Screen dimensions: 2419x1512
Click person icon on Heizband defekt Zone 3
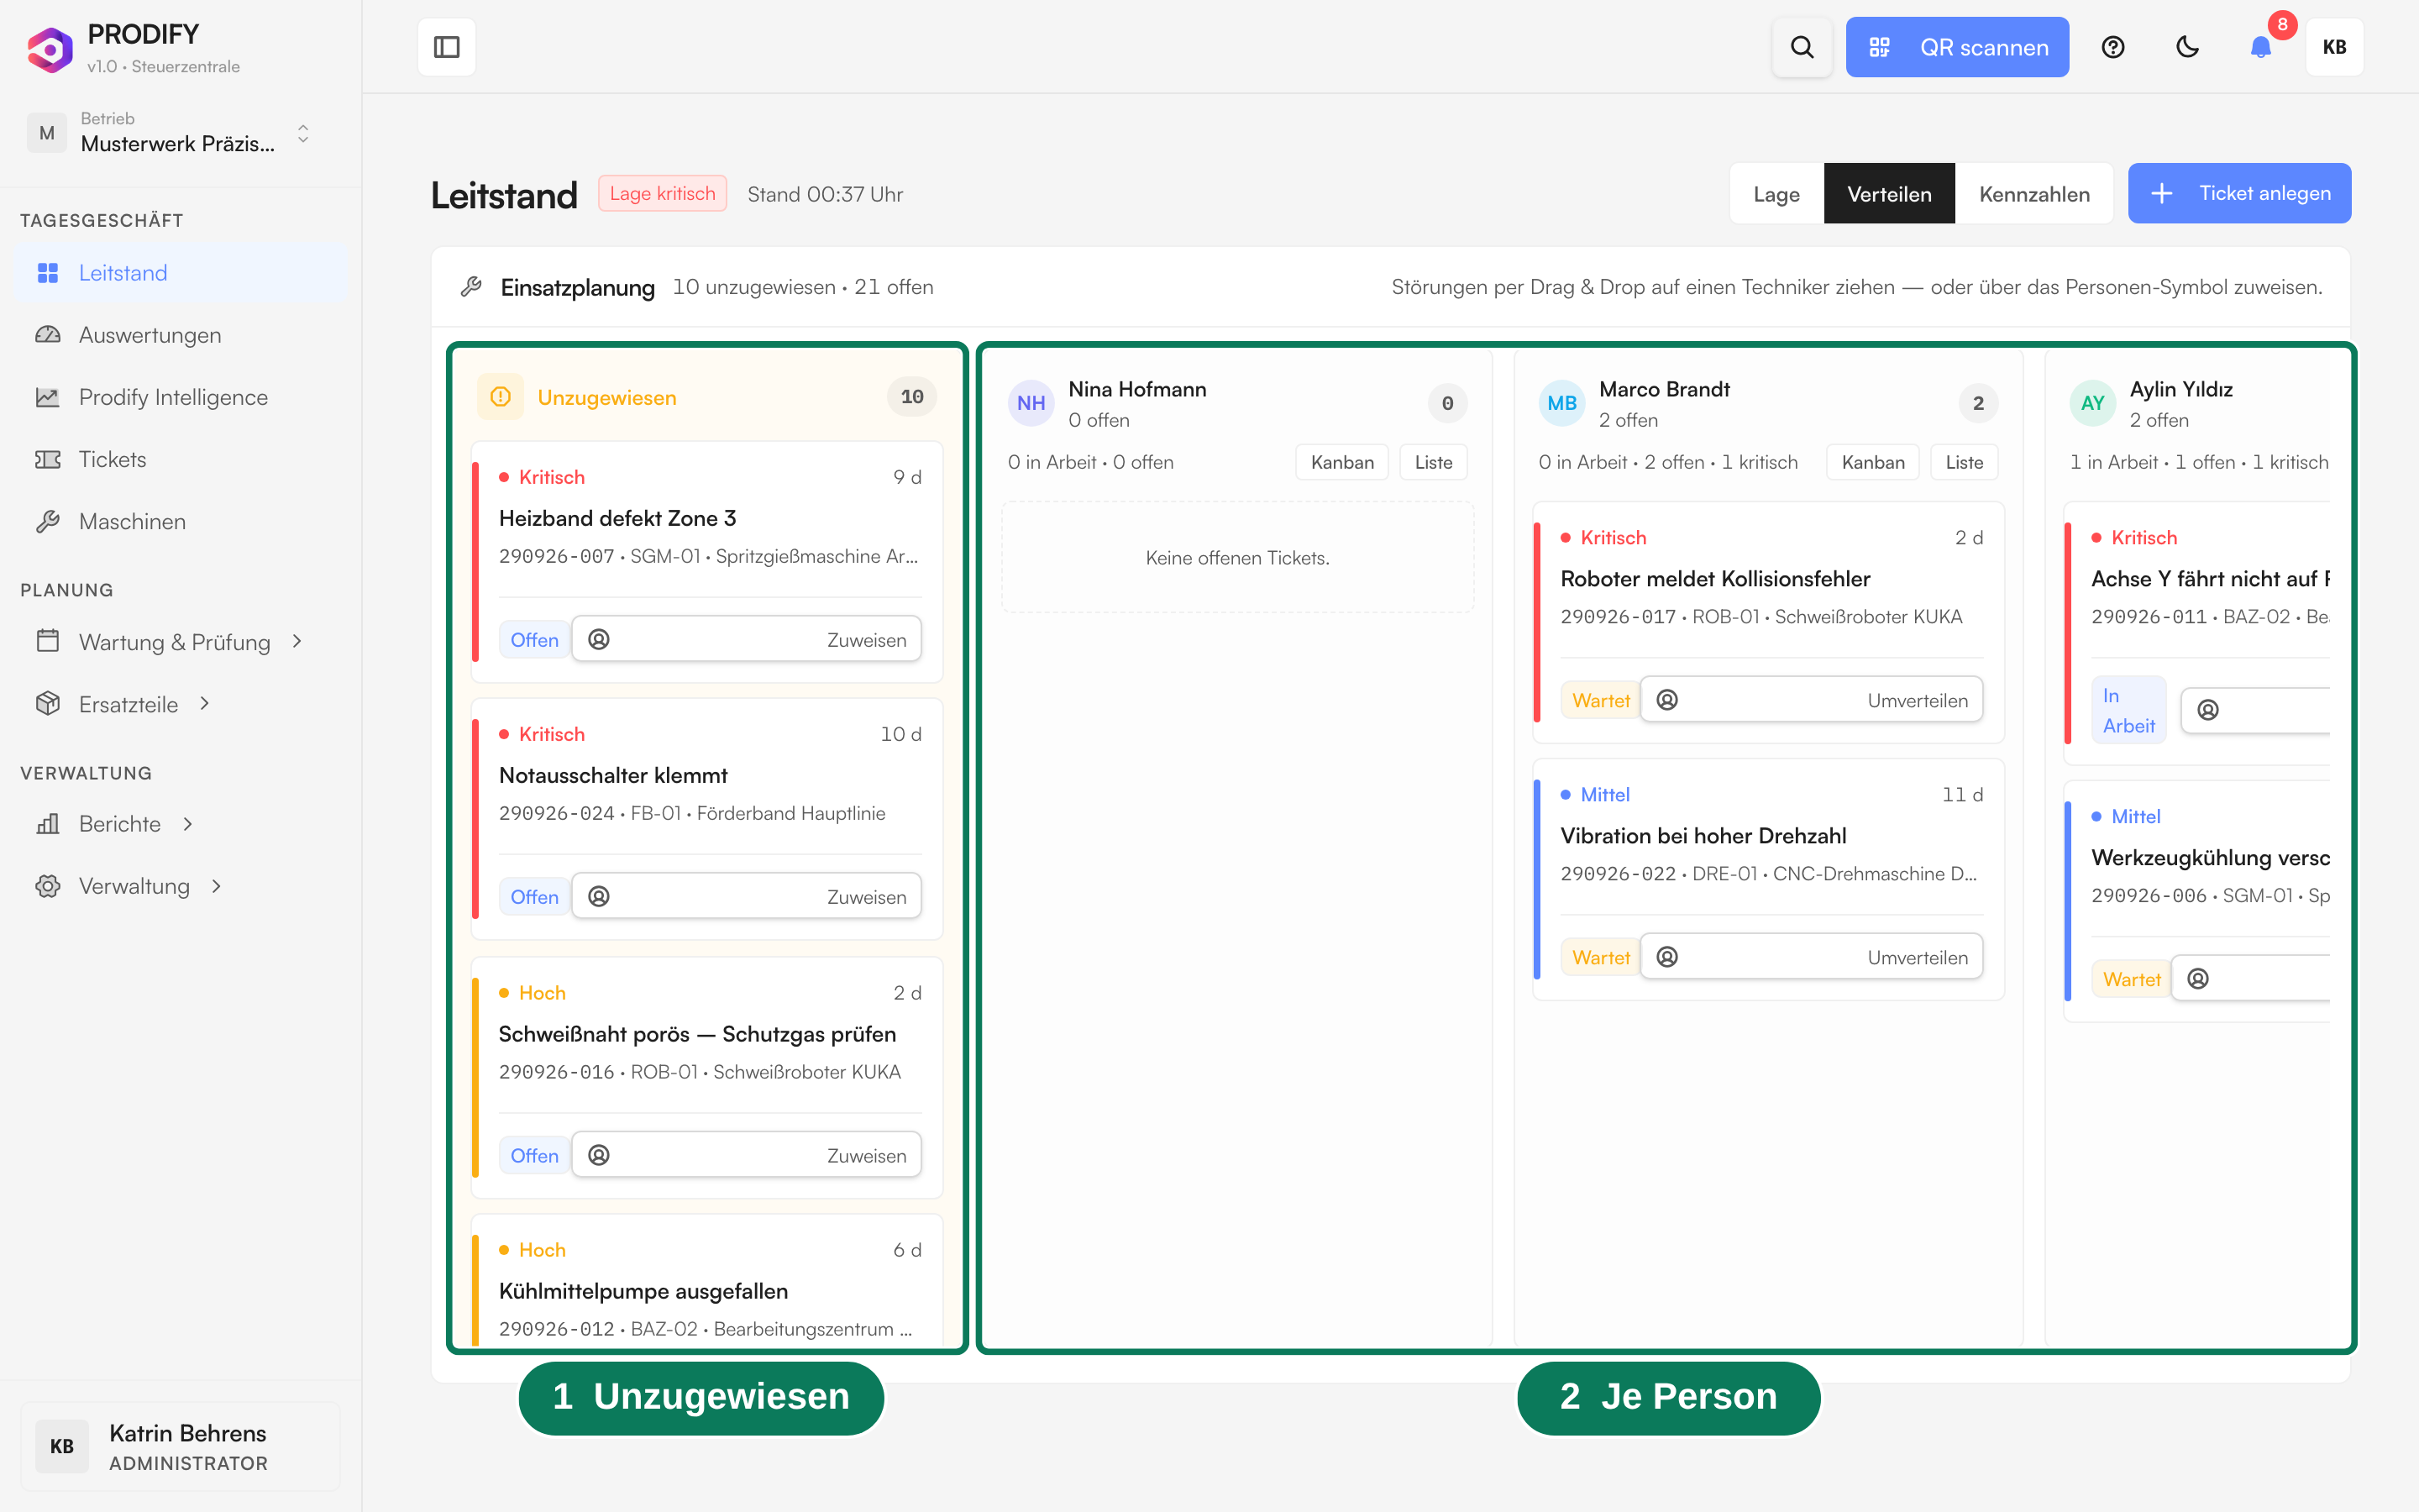pos(599,639)
